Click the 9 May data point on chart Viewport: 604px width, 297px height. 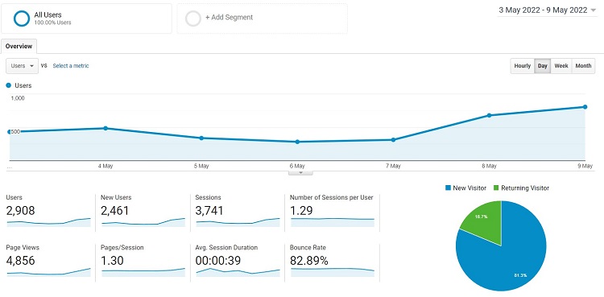tap(585, 107)
